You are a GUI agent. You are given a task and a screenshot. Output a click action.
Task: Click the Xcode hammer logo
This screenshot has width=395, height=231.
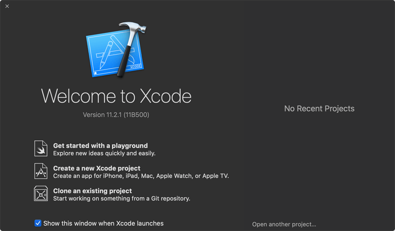116,50
